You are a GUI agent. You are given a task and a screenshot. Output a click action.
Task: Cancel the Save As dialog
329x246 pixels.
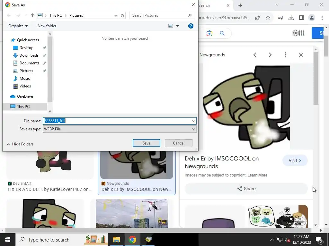pos(179,143)
